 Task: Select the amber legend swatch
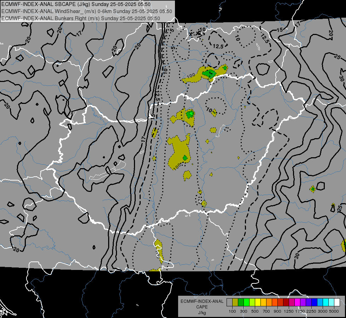[x=263, y=302]
